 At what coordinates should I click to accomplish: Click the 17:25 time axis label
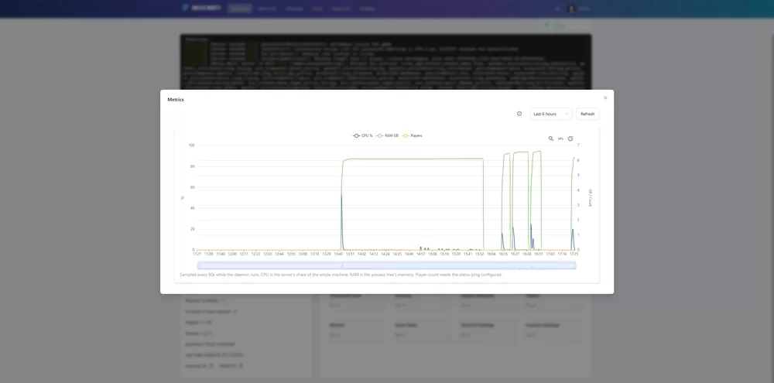(x=574, y=255)
